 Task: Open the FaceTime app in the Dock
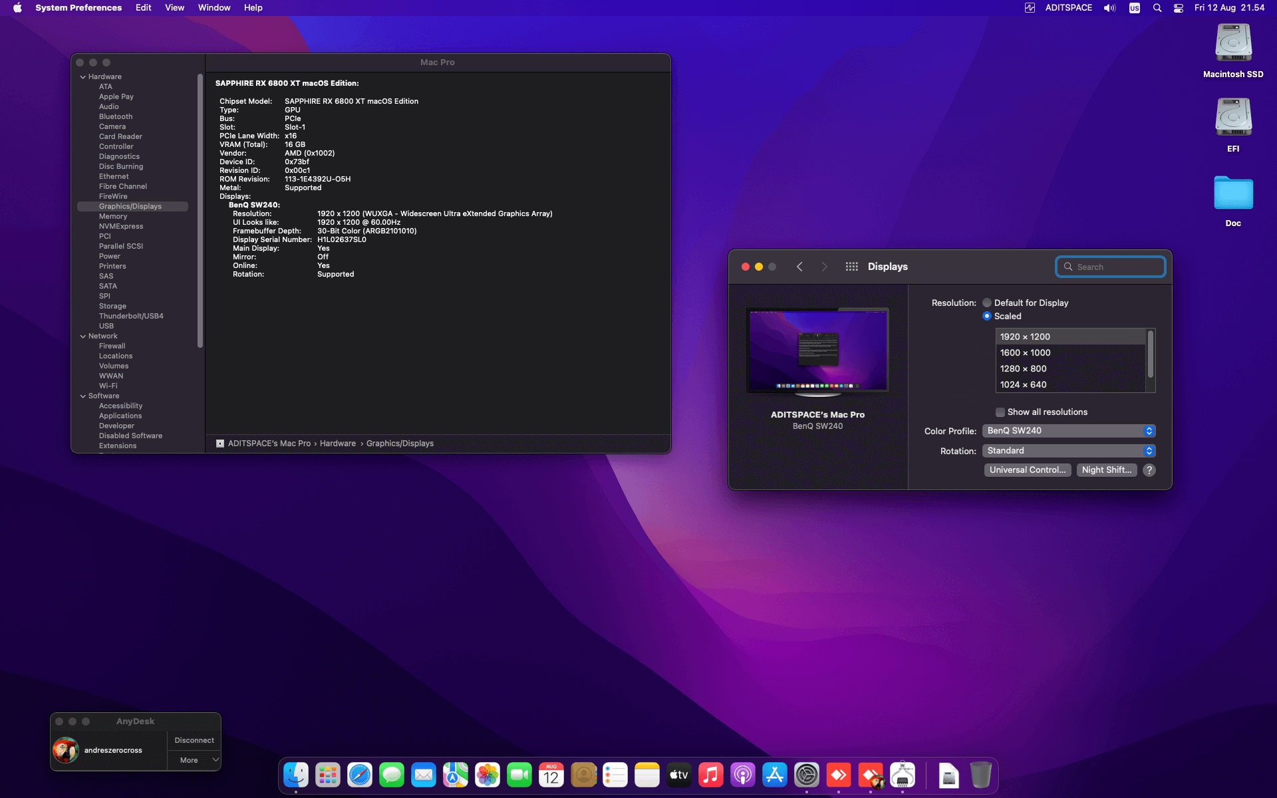point(519,774)
